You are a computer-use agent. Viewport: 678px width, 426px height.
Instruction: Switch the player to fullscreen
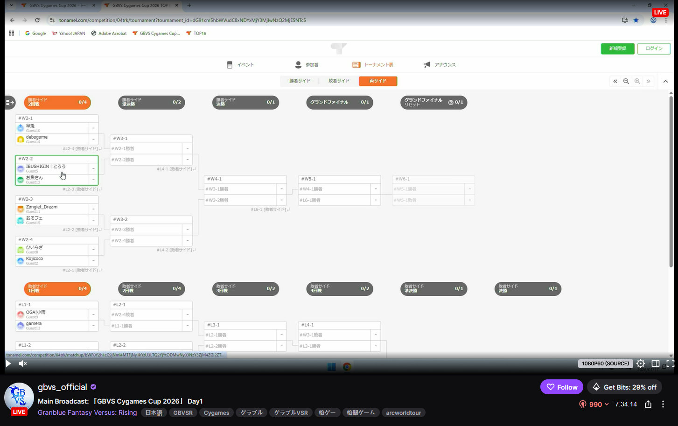(670, 363)
